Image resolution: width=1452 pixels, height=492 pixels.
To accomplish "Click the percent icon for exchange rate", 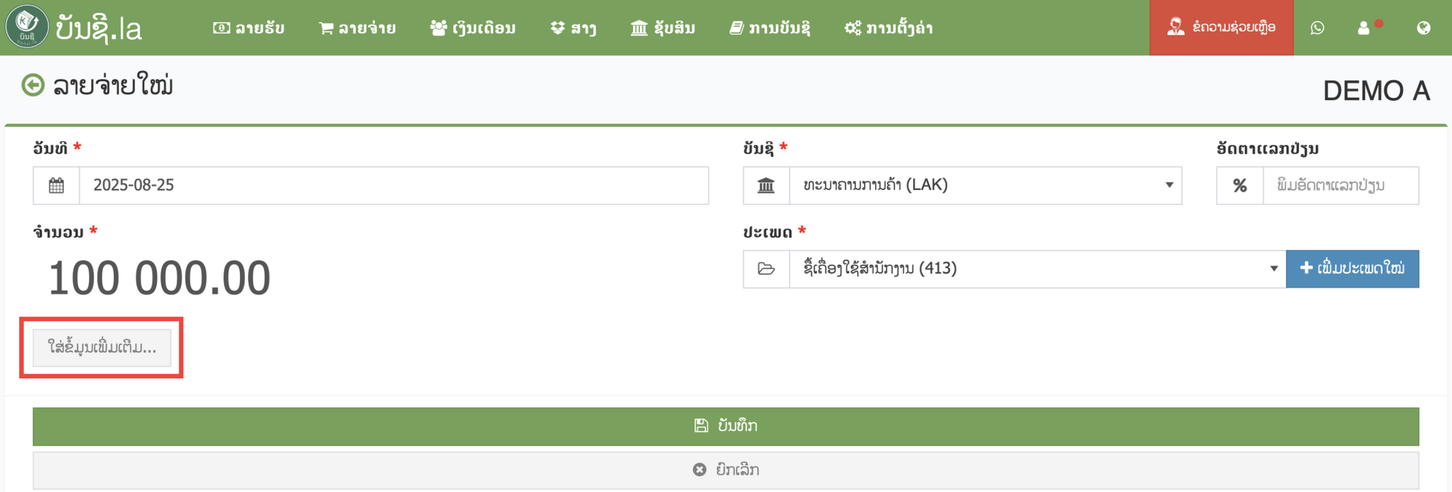I will point(1240,185).
